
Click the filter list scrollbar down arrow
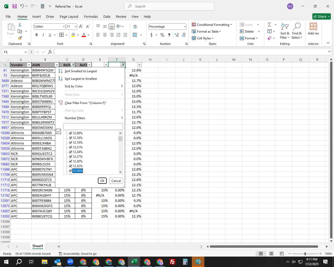[120, 172]
